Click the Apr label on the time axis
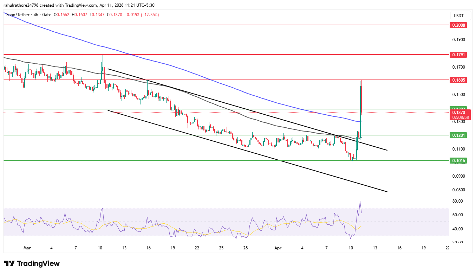Screen dimensions: 476x274 click(x=278, y=248)
